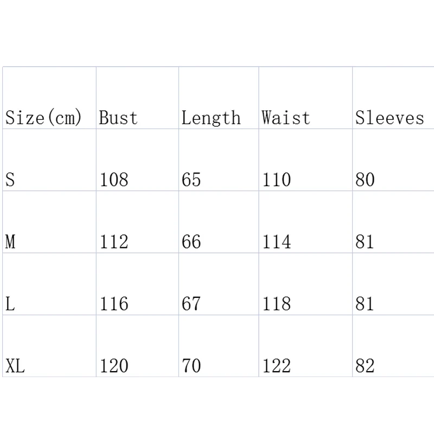This screenshot has width=434, height=434.
Task: Select bust value 112 cell
Action: [114, 241]
